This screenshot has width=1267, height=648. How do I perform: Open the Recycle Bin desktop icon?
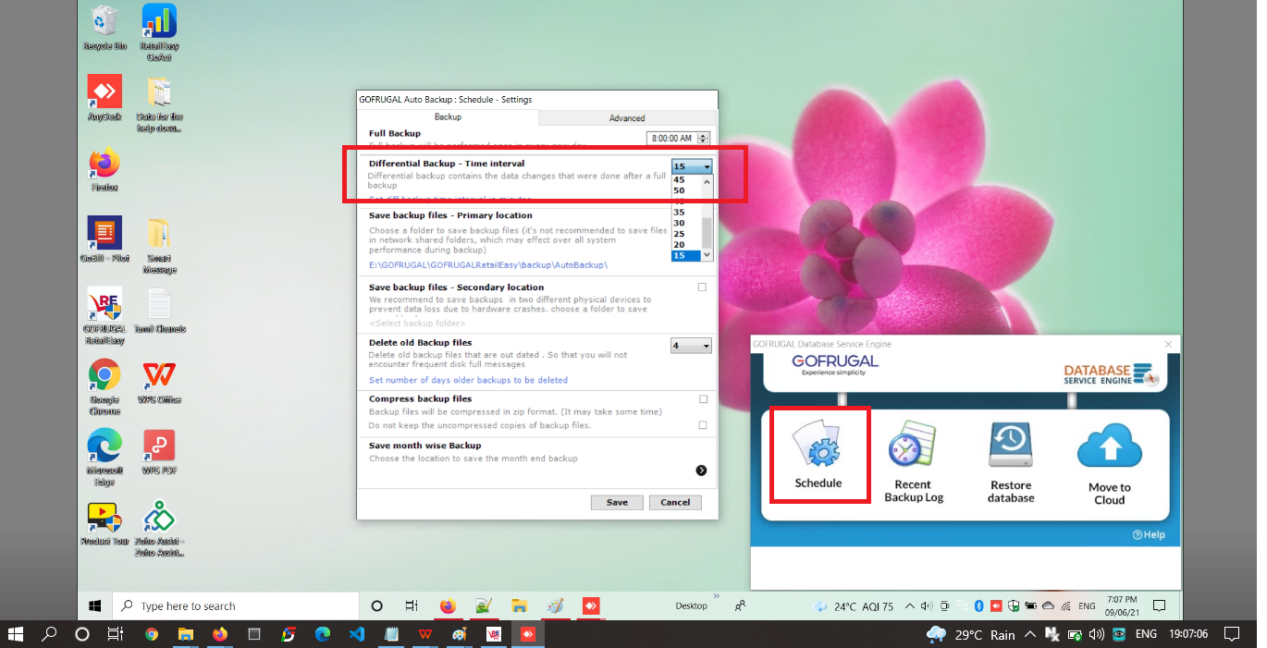pyautogui.click(x=105, y=28)
